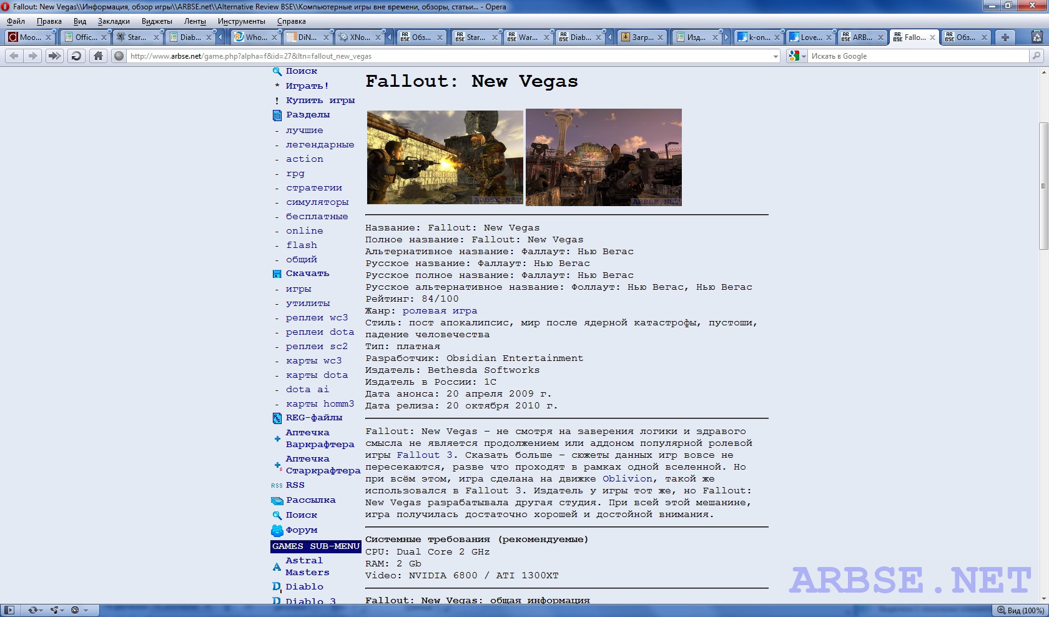Click the Opera Turbo speedometer icon
The width and height of the screenshot is (1049, 617).
[75, 610]
